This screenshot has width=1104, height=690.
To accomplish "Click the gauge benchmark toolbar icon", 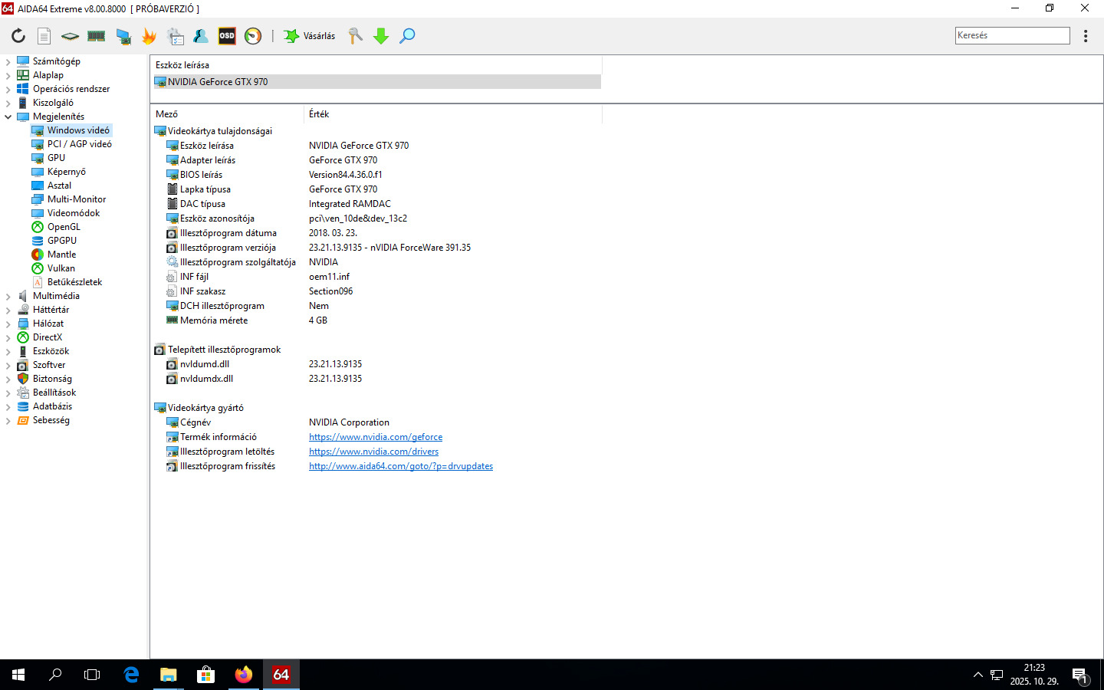I will pos(253,36).
